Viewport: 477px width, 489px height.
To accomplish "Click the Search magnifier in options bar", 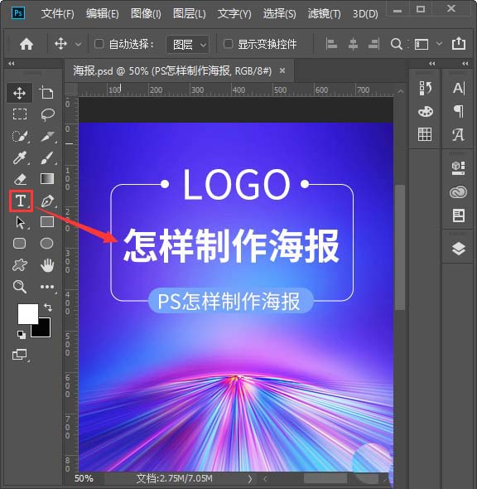I will 396,44.
